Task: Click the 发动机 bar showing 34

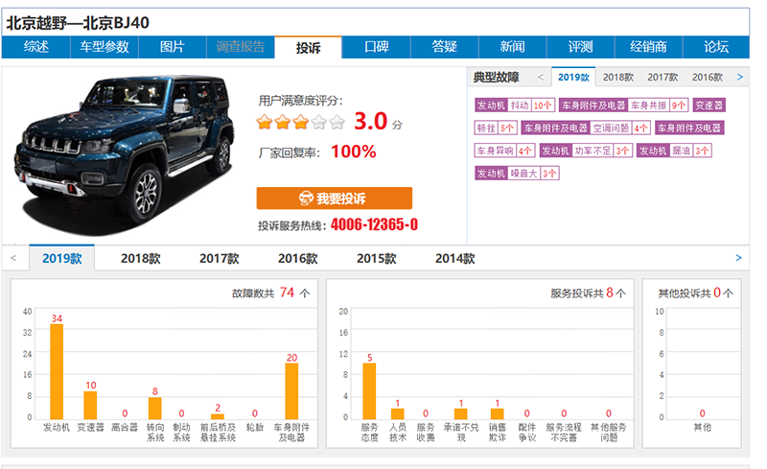Action: 57,371
